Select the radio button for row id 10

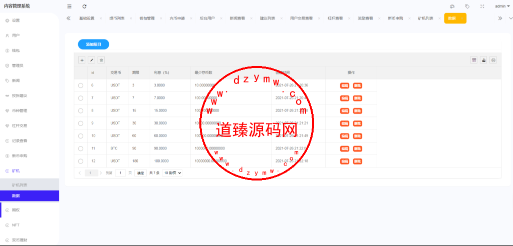point(81,135)
